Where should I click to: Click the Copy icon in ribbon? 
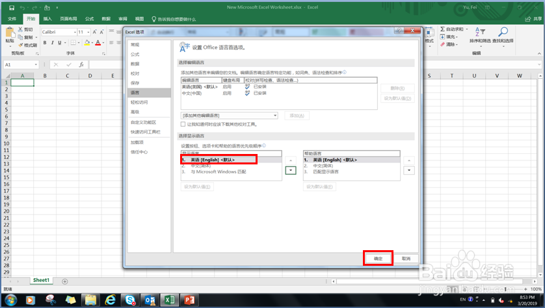click(x=21, y=37)
